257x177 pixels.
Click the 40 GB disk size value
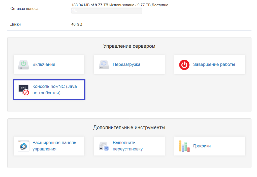(x=77, y=24)
